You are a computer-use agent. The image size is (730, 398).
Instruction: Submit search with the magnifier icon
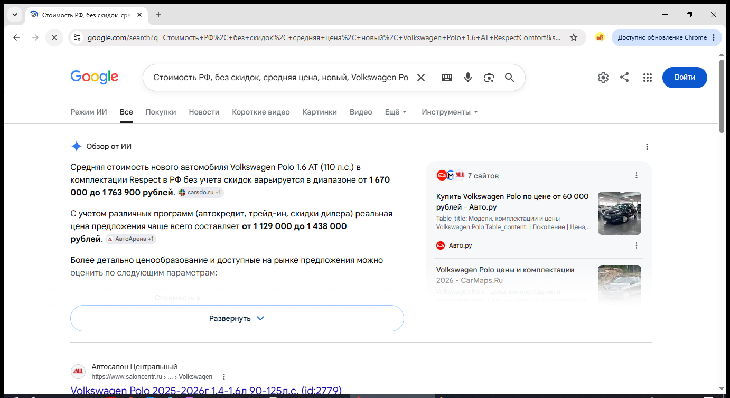(510, 78)
